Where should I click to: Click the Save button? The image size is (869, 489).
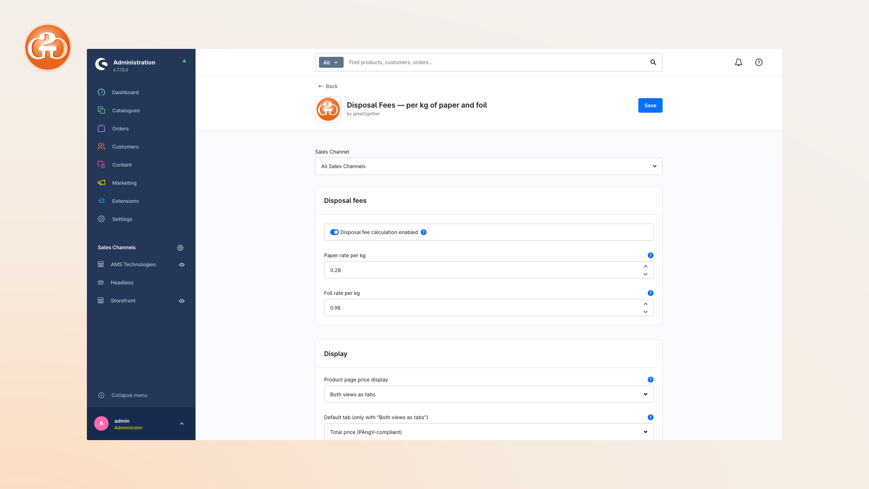pyautogui.click(x=650, y=105)
